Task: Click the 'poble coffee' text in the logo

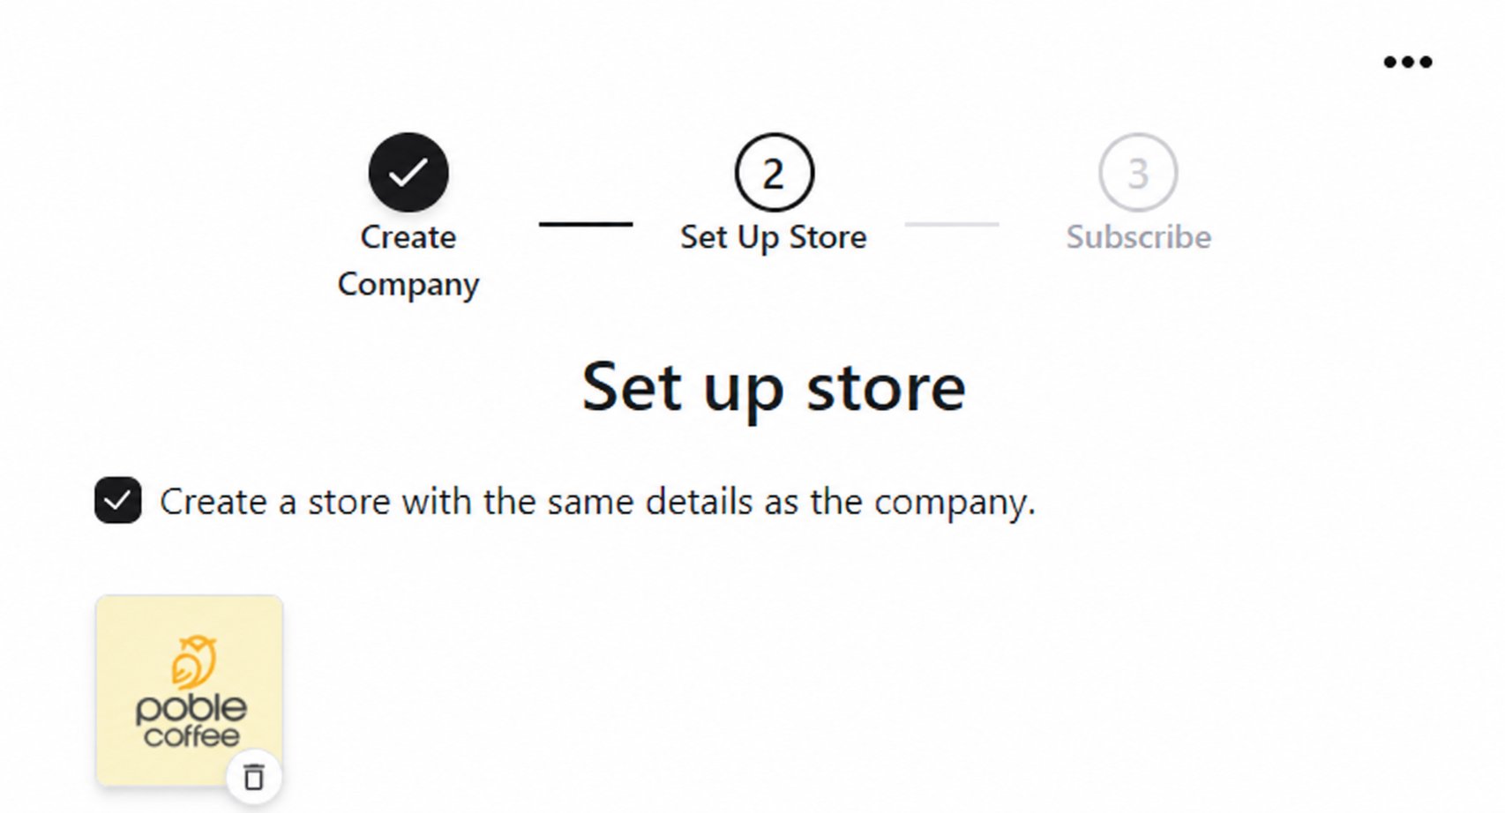Action: click(x=191, y=721)
